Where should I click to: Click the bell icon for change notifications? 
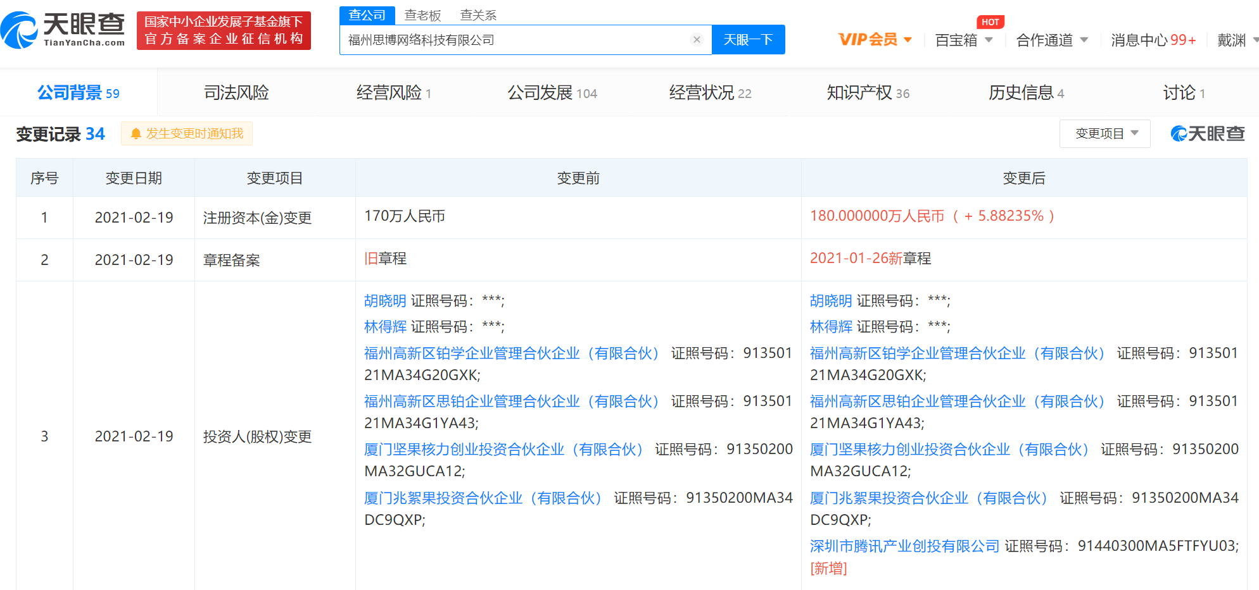(x=136, y=133)
